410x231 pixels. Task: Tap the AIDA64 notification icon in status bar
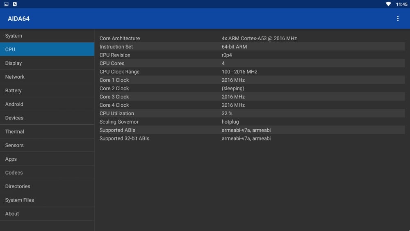point(15,4)
